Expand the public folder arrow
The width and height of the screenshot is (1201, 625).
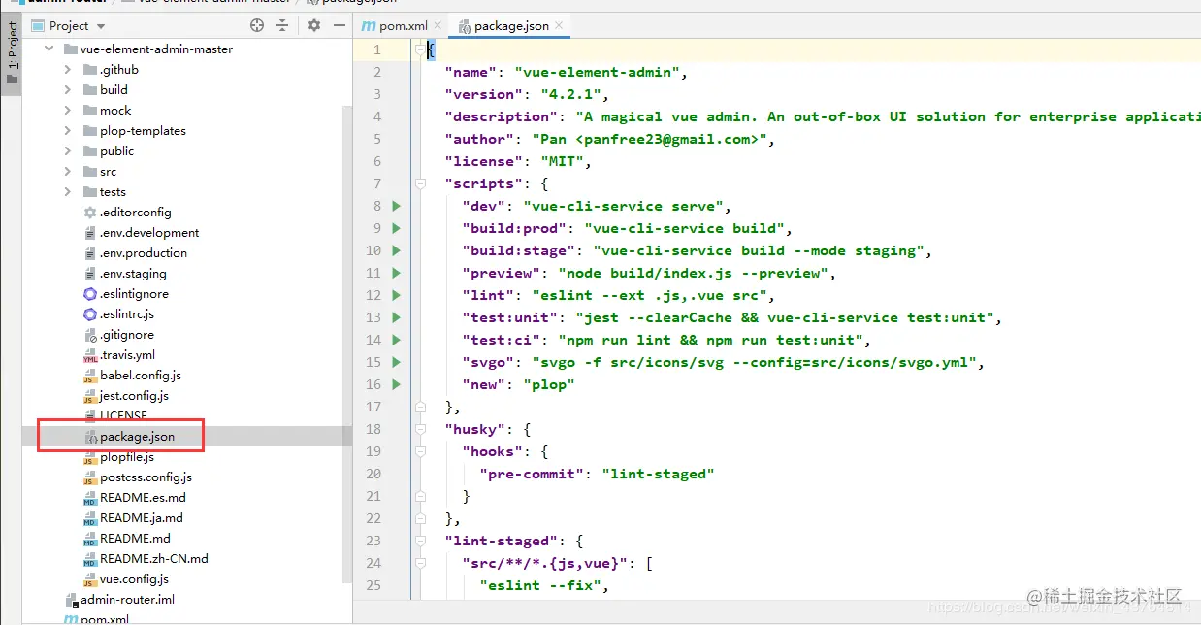tap(67, 150)
